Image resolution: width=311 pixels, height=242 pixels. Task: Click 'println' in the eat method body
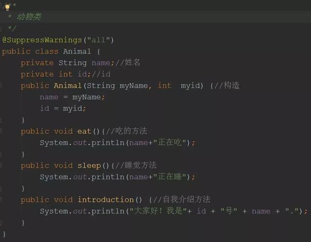click(108, 143)
